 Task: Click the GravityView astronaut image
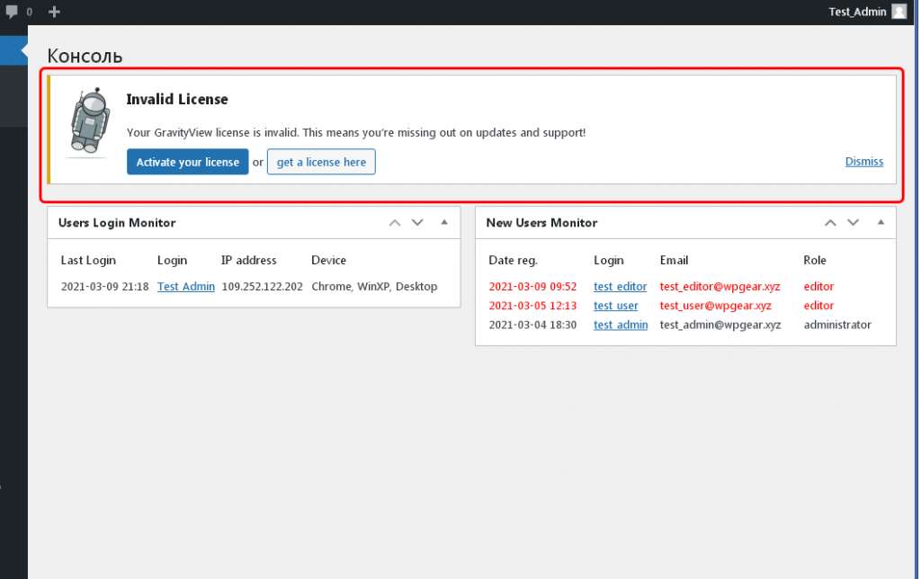(x=90, y=121)
